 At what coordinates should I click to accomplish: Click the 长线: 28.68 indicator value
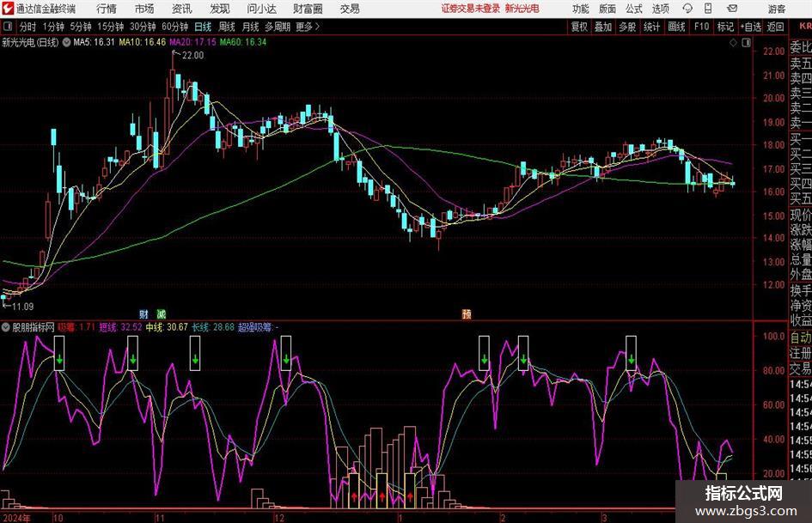click(x=213, y=327)
